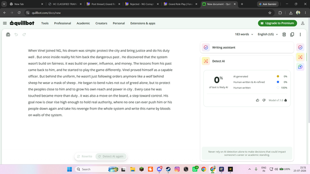
Task: Click the QuillBot logo
Action: [22, 23]
